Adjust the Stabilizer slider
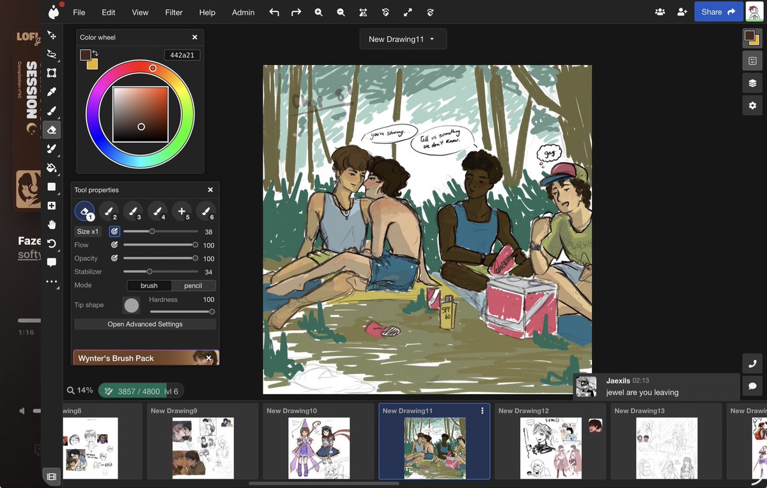The height and width of the screenshot is (488, 767). click(x=160, y=272)
